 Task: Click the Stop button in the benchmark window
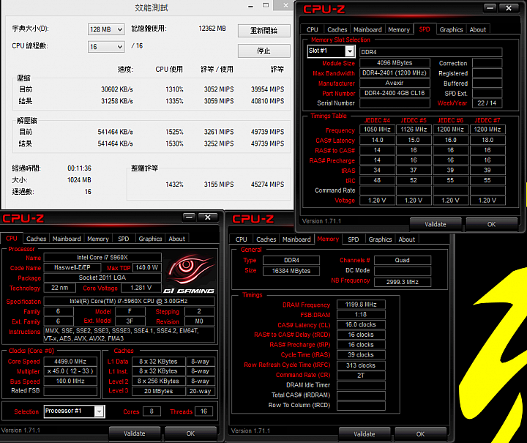(263, 51)
